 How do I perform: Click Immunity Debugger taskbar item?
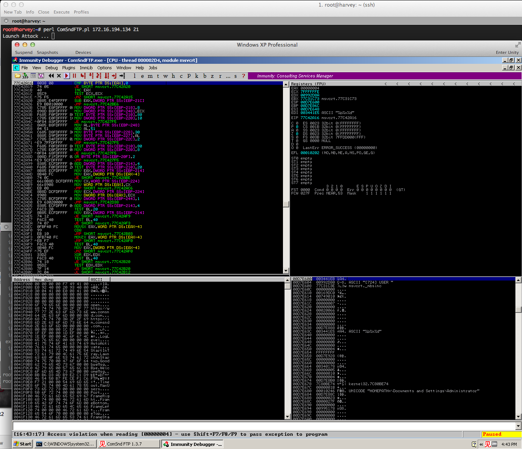[x=192, y=444]
